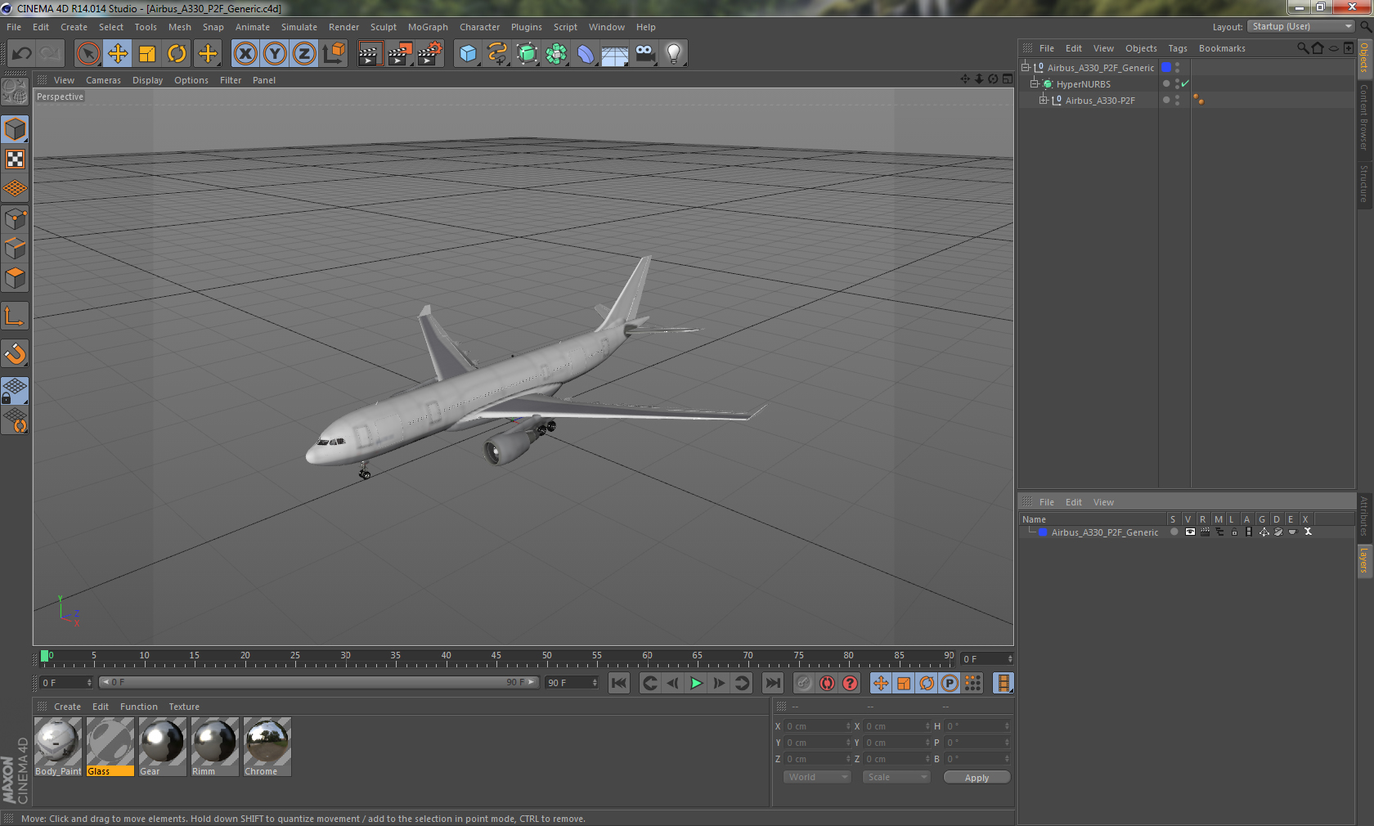Play the animation forward

click(696, 683)
